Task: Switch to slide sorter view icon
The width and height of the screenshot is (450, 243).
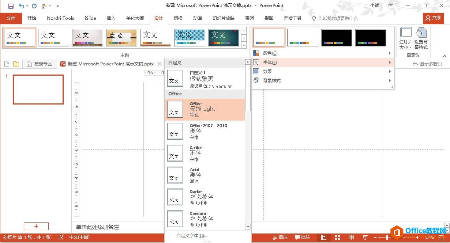Action: (x=337, y=237)
